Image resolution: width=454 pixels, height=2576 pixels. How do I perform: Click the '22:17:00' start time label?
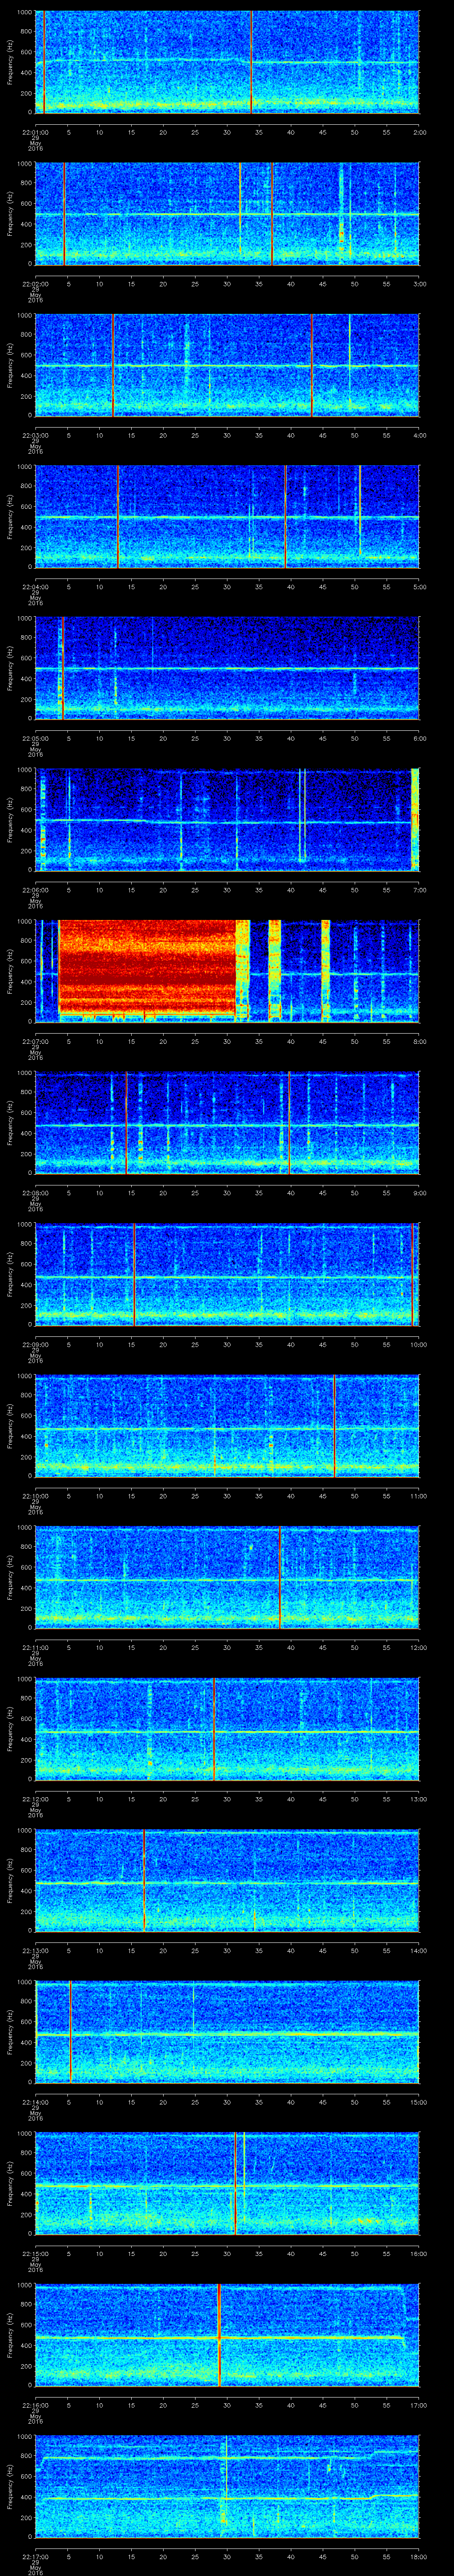pos(35,2557)
